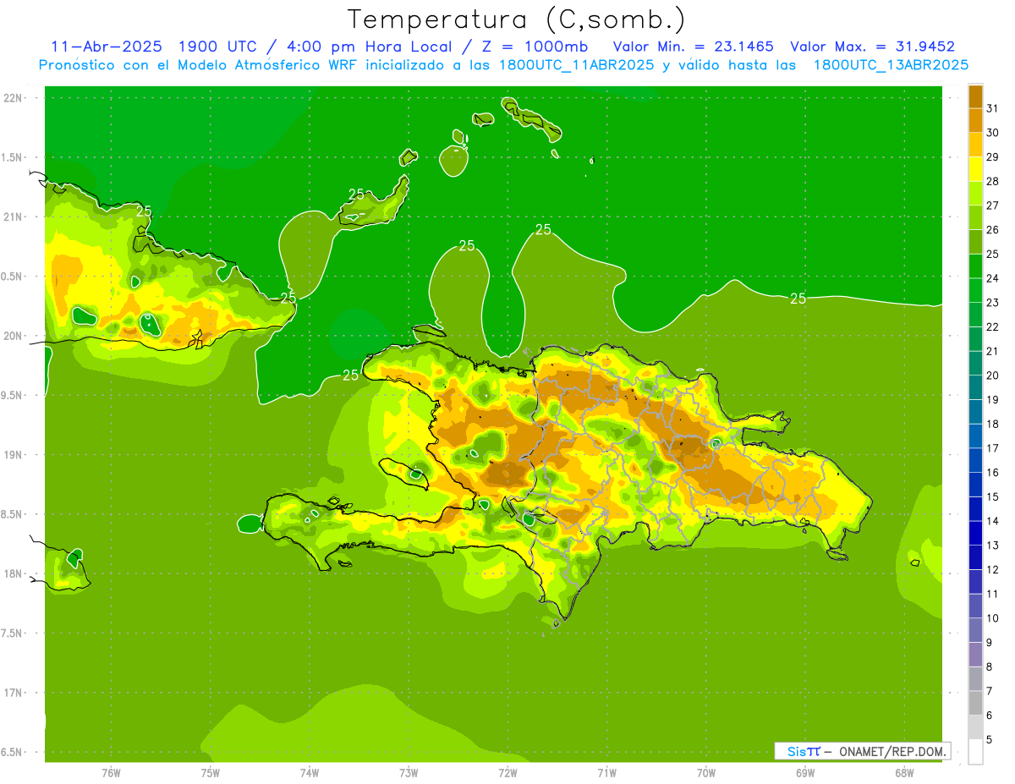This screenshot has height=784, width=1015.
Task: Pick the purple legend swatch between 9 and 10
Action: pos(975,630)
